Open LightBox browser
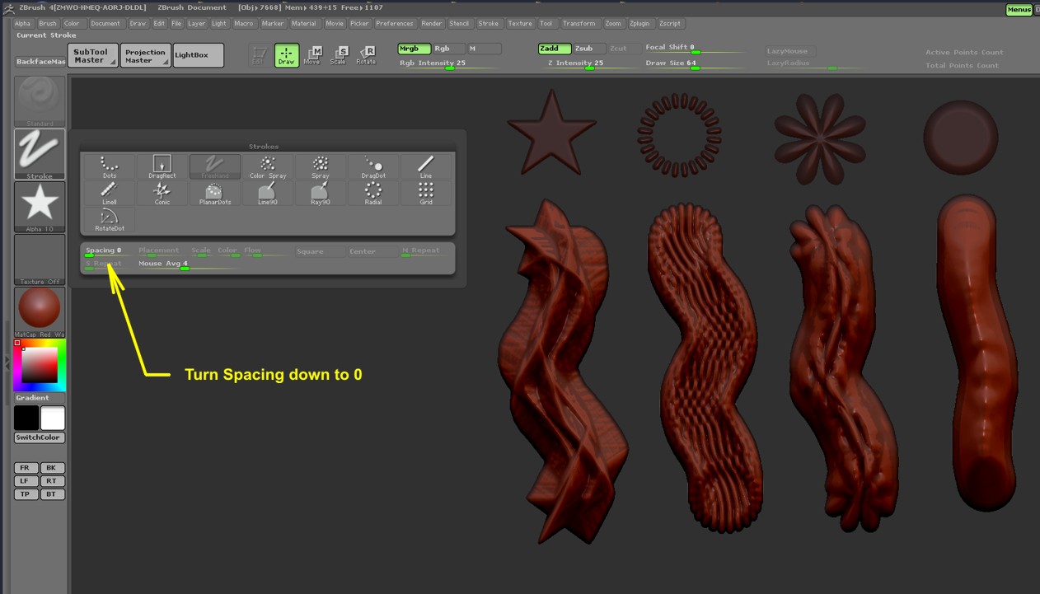The image size is (1040, 594). [x=197, y=54]
